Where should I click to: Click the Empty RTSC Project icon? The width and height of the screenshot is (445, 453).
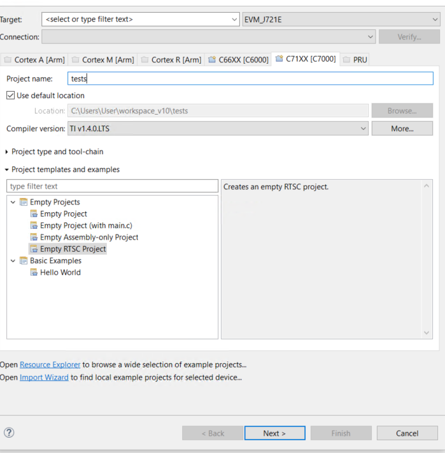point(34,249)
